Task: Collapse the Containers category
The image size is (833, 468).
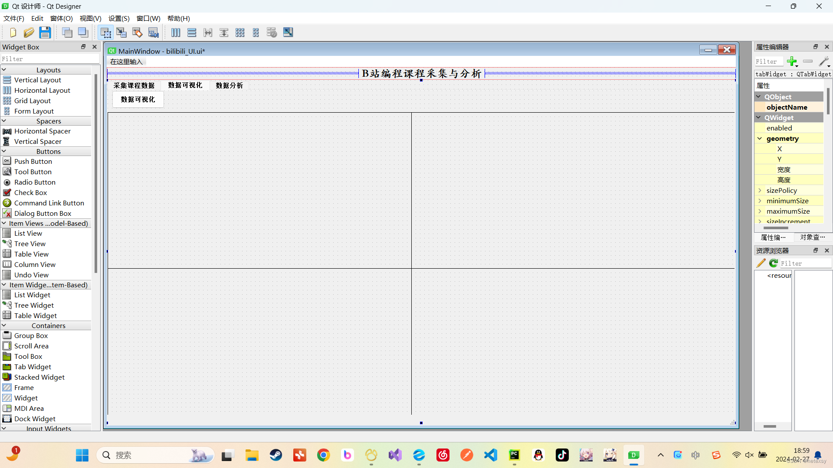Action: coord(4,325)
